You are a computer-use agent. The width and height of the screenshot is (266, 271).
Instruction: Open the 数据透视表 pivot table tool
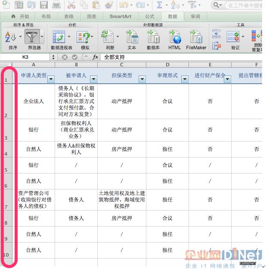tap(62, 39)
